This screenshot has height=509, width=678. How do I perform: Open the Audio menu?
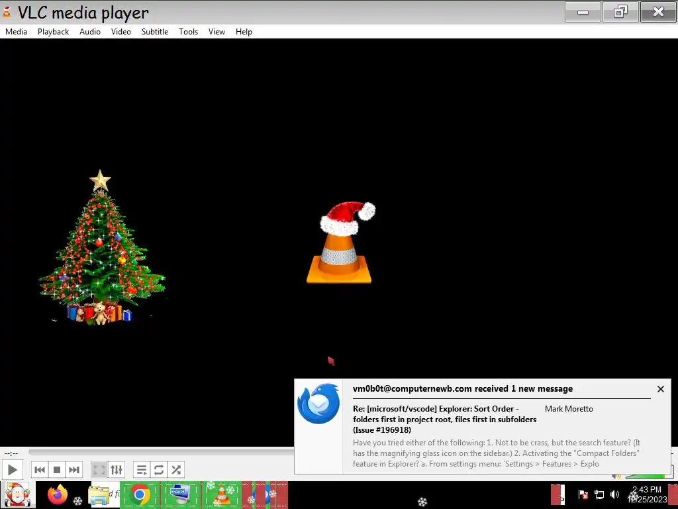coord(90,32)
